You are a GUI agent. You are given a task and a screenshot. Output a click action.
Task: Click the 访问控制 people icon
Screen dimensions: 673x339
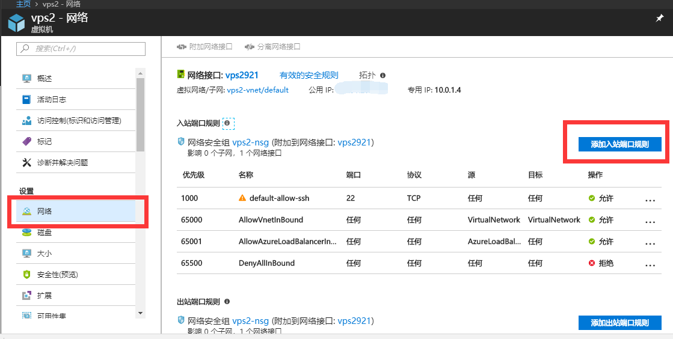pos(26,121)
